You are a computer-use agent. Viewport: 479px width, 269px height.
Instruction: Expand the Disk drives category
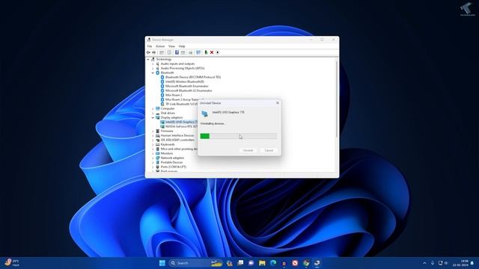point(153,113)
